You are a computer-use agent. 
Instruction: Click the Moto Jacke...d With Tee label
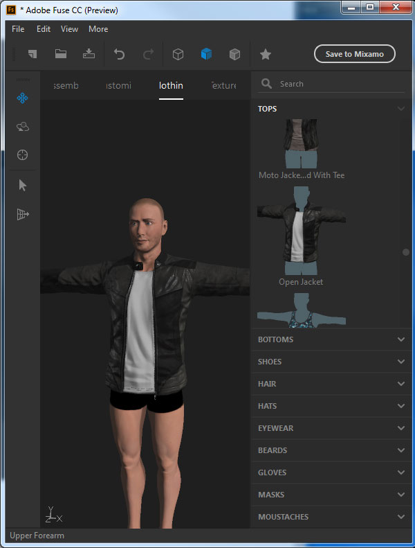click(x=302, y=175)
